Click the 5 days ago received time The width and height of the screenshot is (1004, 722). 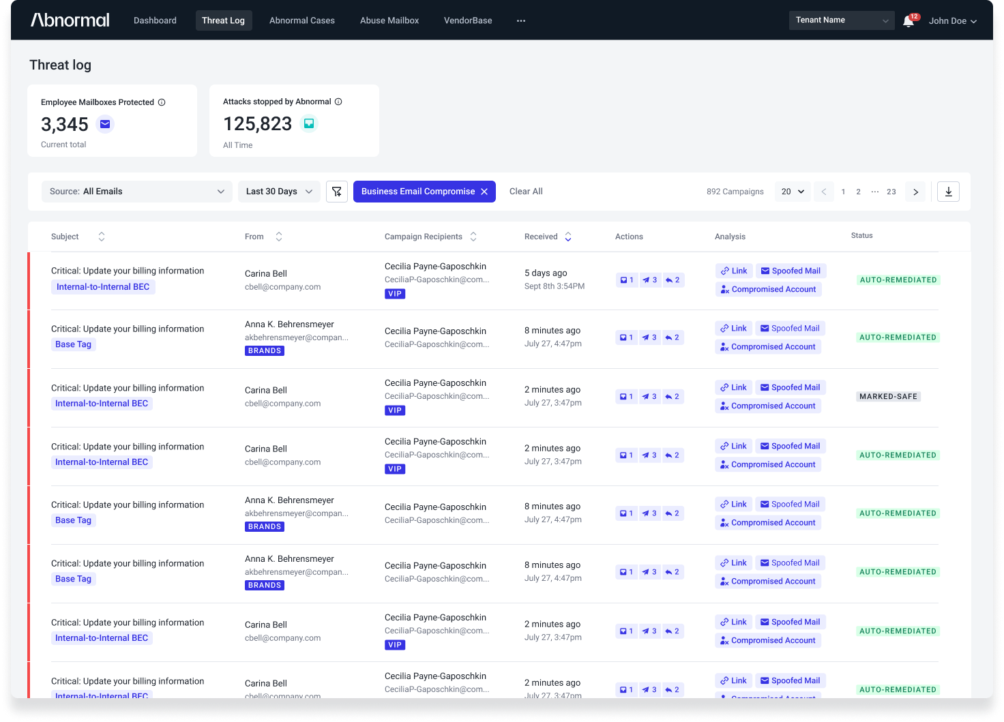click(x=546, y=273)
